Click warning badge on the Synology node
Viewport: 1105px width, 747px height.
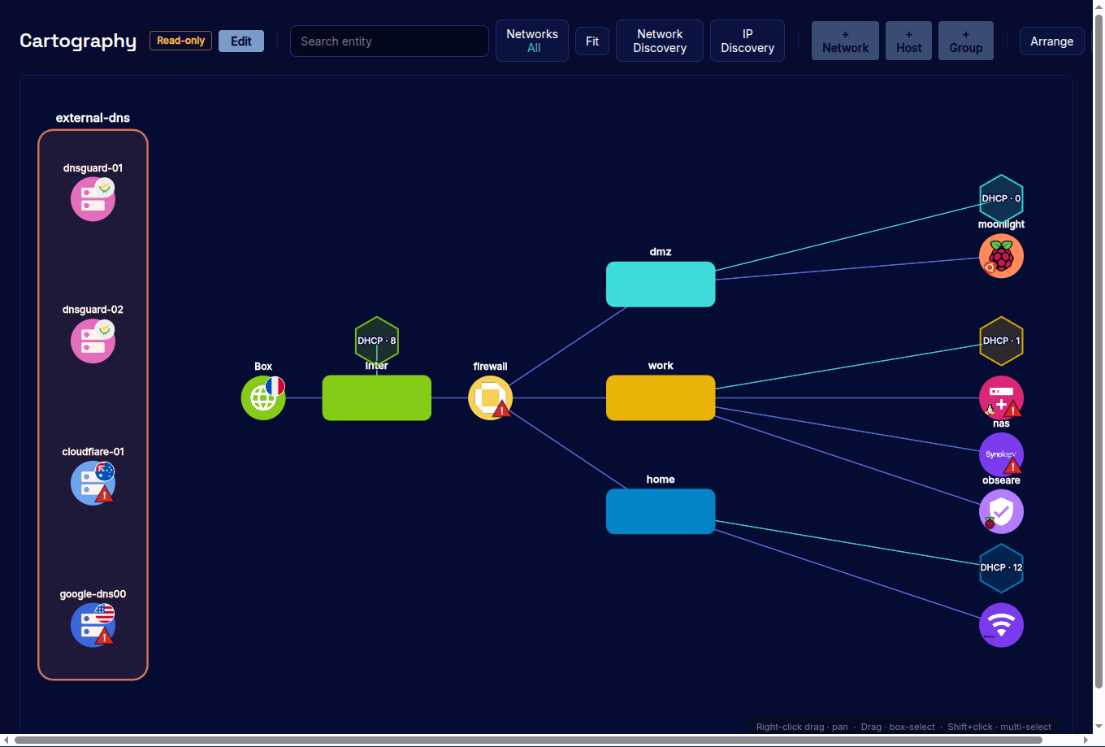pyautogui.click(x=1012, y=466)
